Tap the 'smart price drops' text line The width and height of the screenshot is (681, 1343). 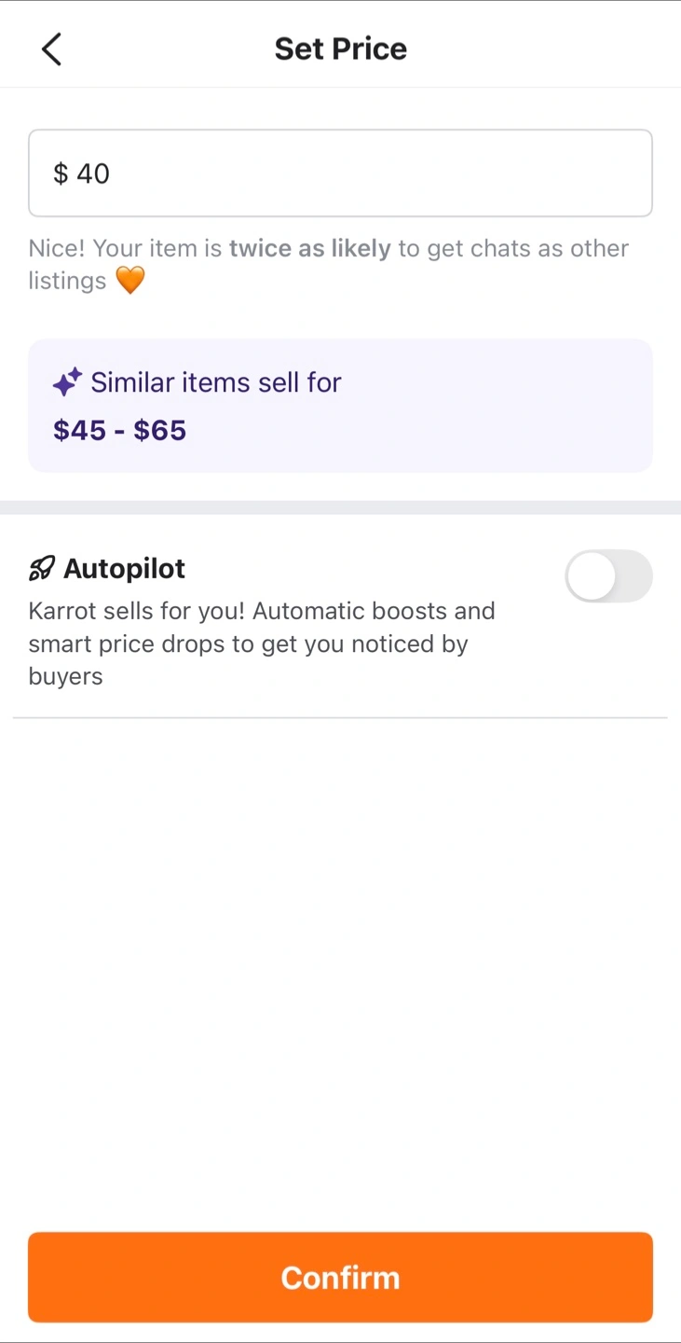coord(248,644)
